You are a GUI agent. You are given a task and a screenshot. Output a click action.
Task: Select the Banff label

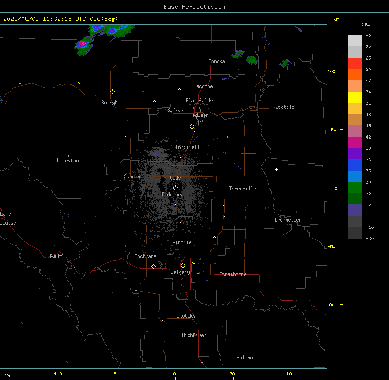[x=56, y=256]
